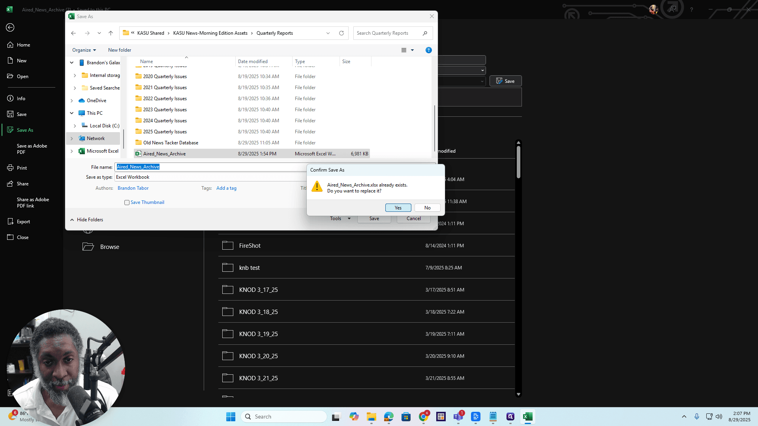Confirm replacing file with Yes button
Screen dimensions: 758x426
pos(398,208)
